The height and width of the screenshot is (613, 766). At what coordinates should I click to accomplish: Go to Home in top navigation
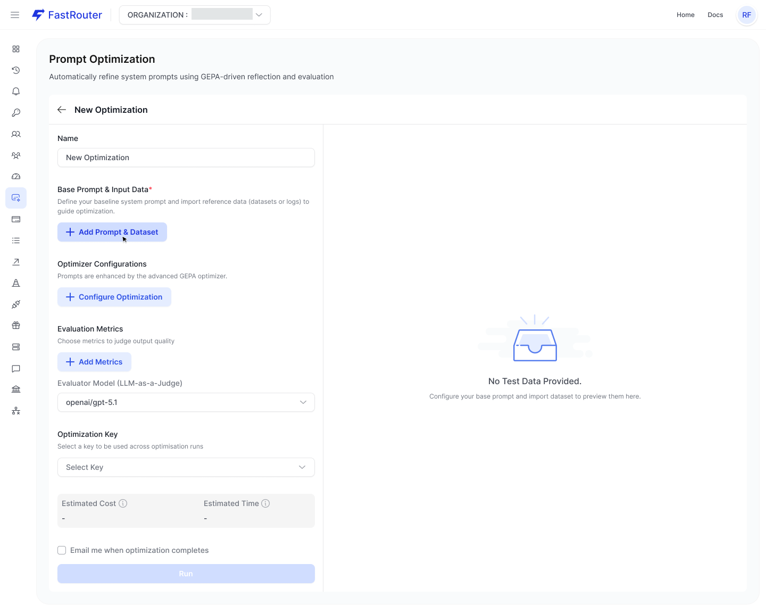pos(686,15)
